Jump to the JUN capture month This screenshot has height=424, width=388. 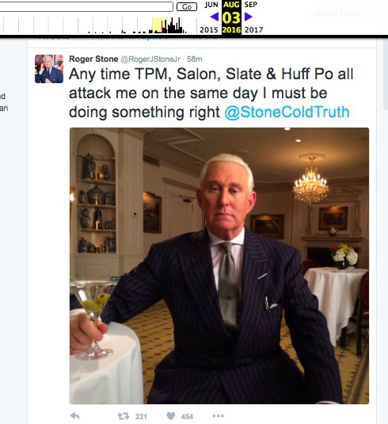[x=211, y=5]
